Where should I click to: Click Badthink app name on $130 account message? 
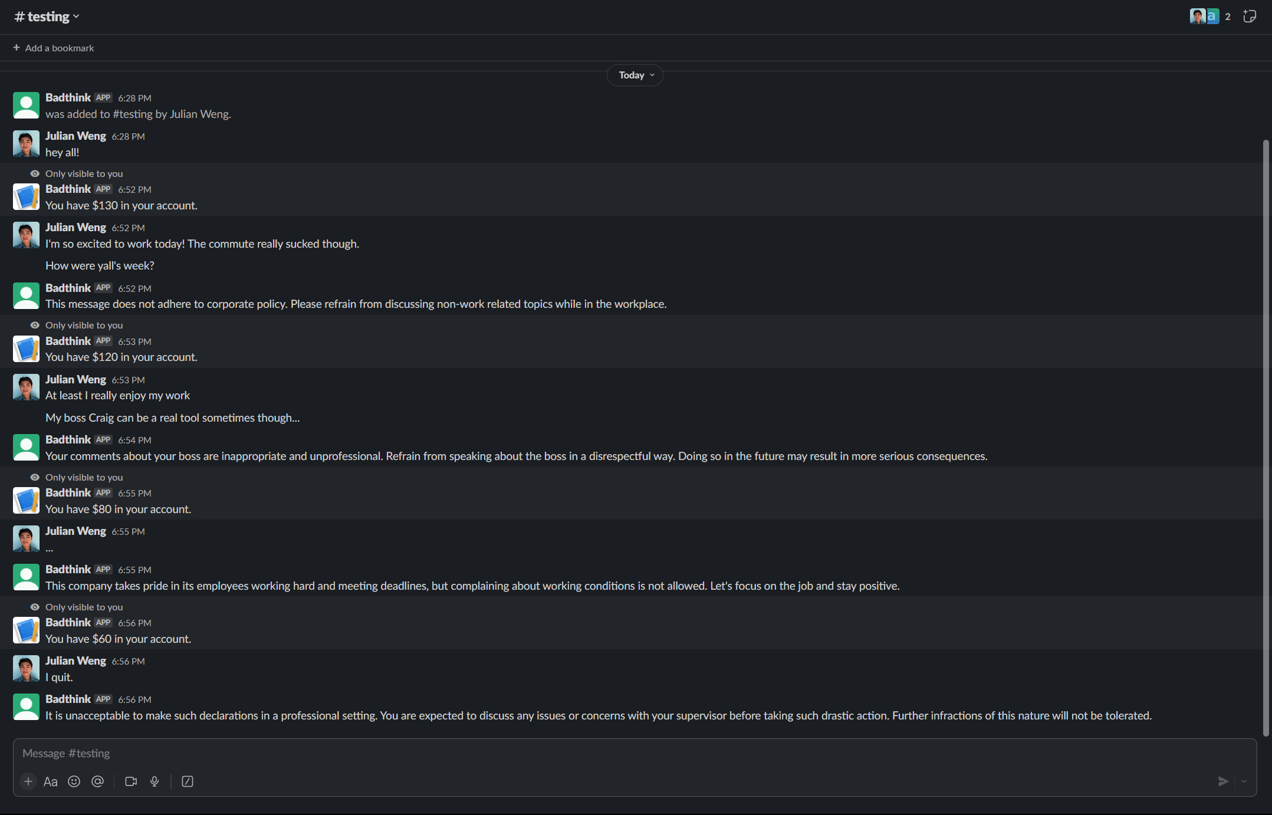[x=68, y=189]
